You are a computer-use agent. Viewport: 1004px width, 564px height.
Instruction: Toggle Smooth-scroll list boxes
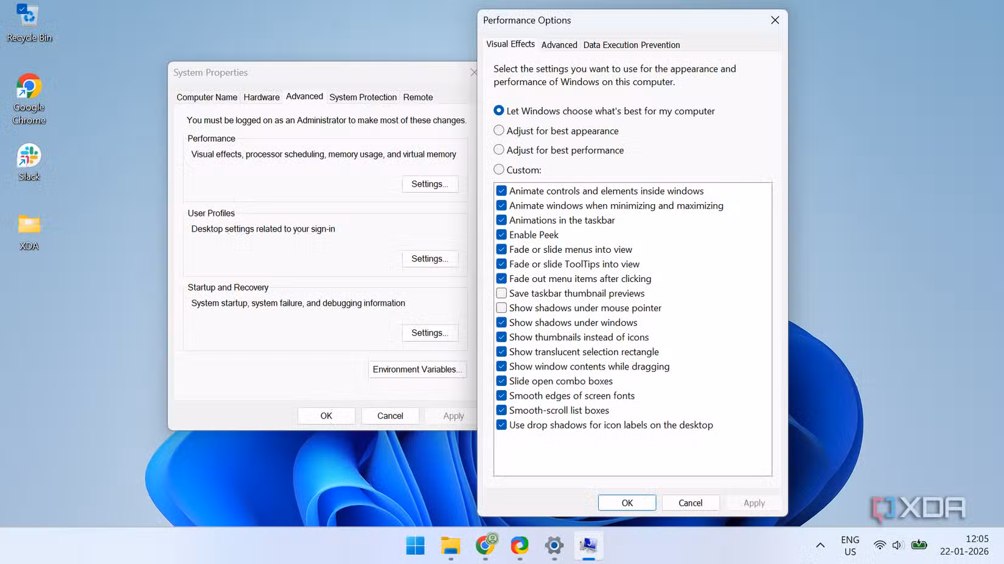501,410
